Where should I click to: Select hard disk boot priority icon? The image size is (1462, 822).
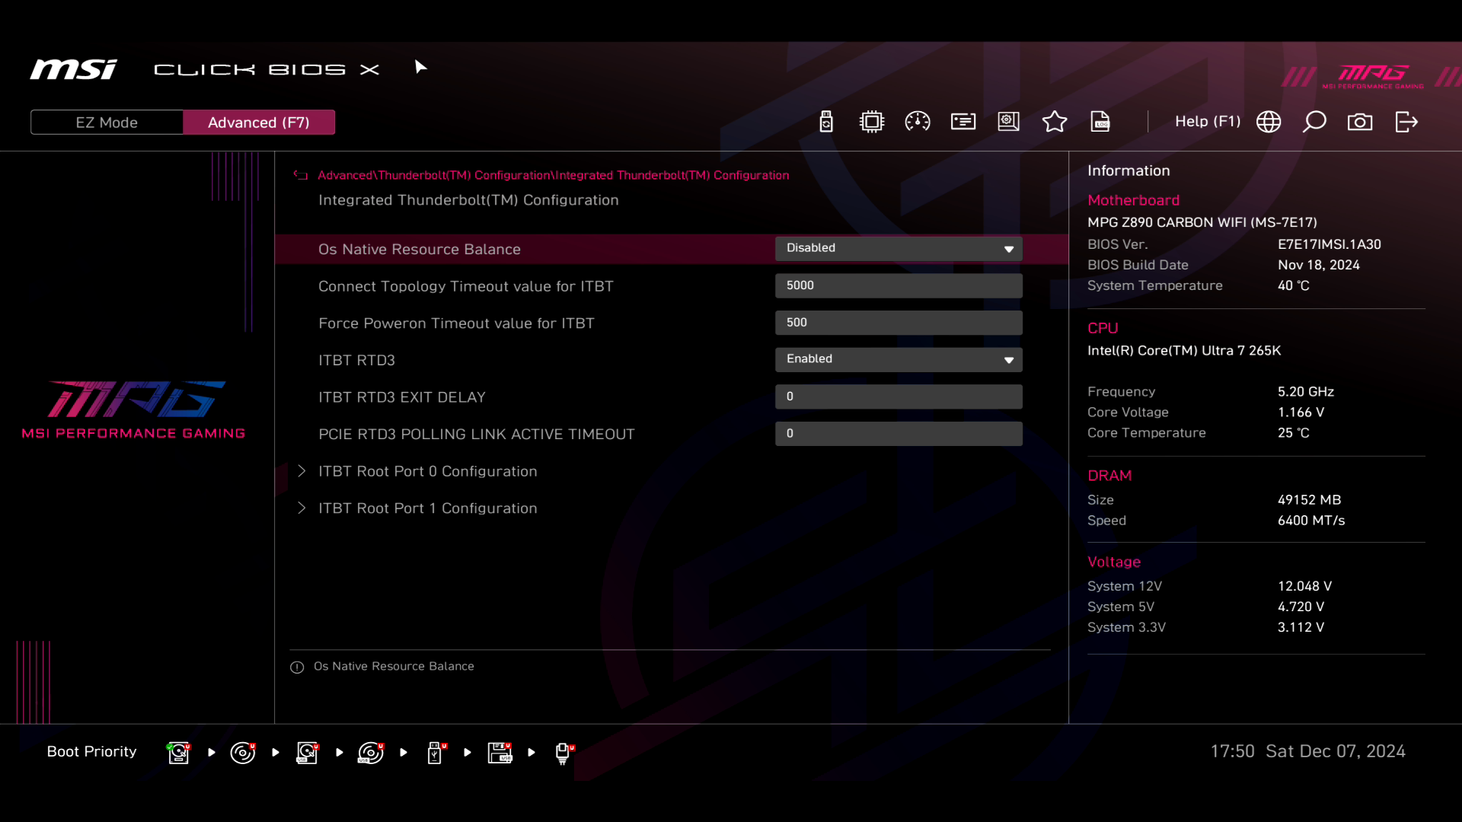(178, 753)
